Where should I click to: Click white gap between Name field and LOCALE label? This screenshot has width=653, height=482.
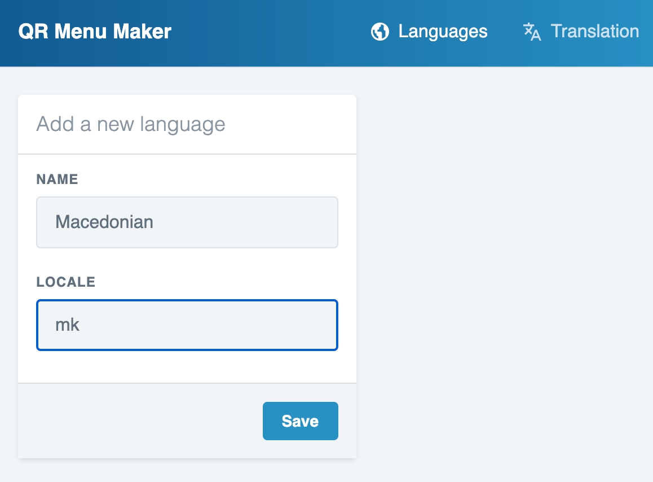tap(187, 263)
